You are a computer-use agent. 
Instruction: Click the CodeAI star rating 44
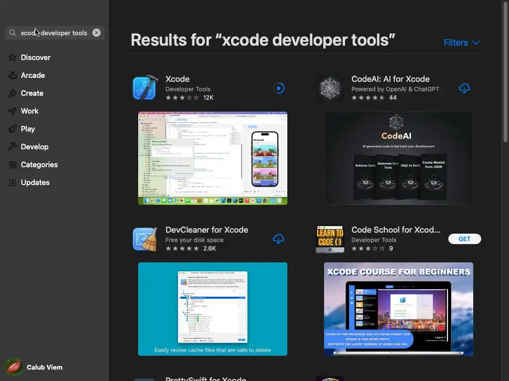click(374, 98)
